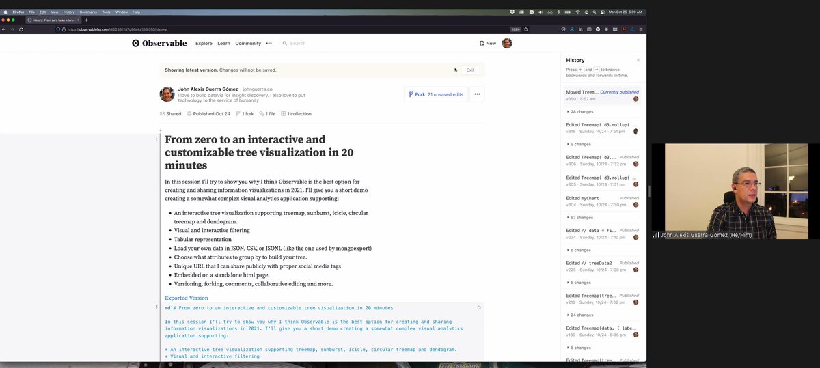The width and height of the screenshot is (820, 368).
Task: Select version v234 Edited // data
Action: 603,233
